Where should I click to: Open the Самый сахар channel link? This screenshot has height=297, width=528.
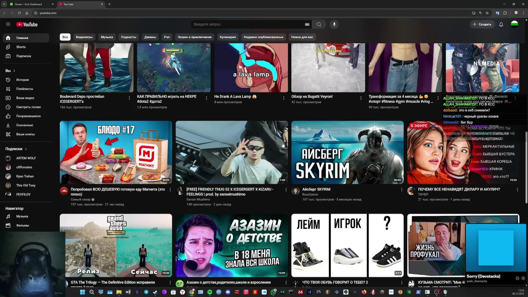coord(80,199)
